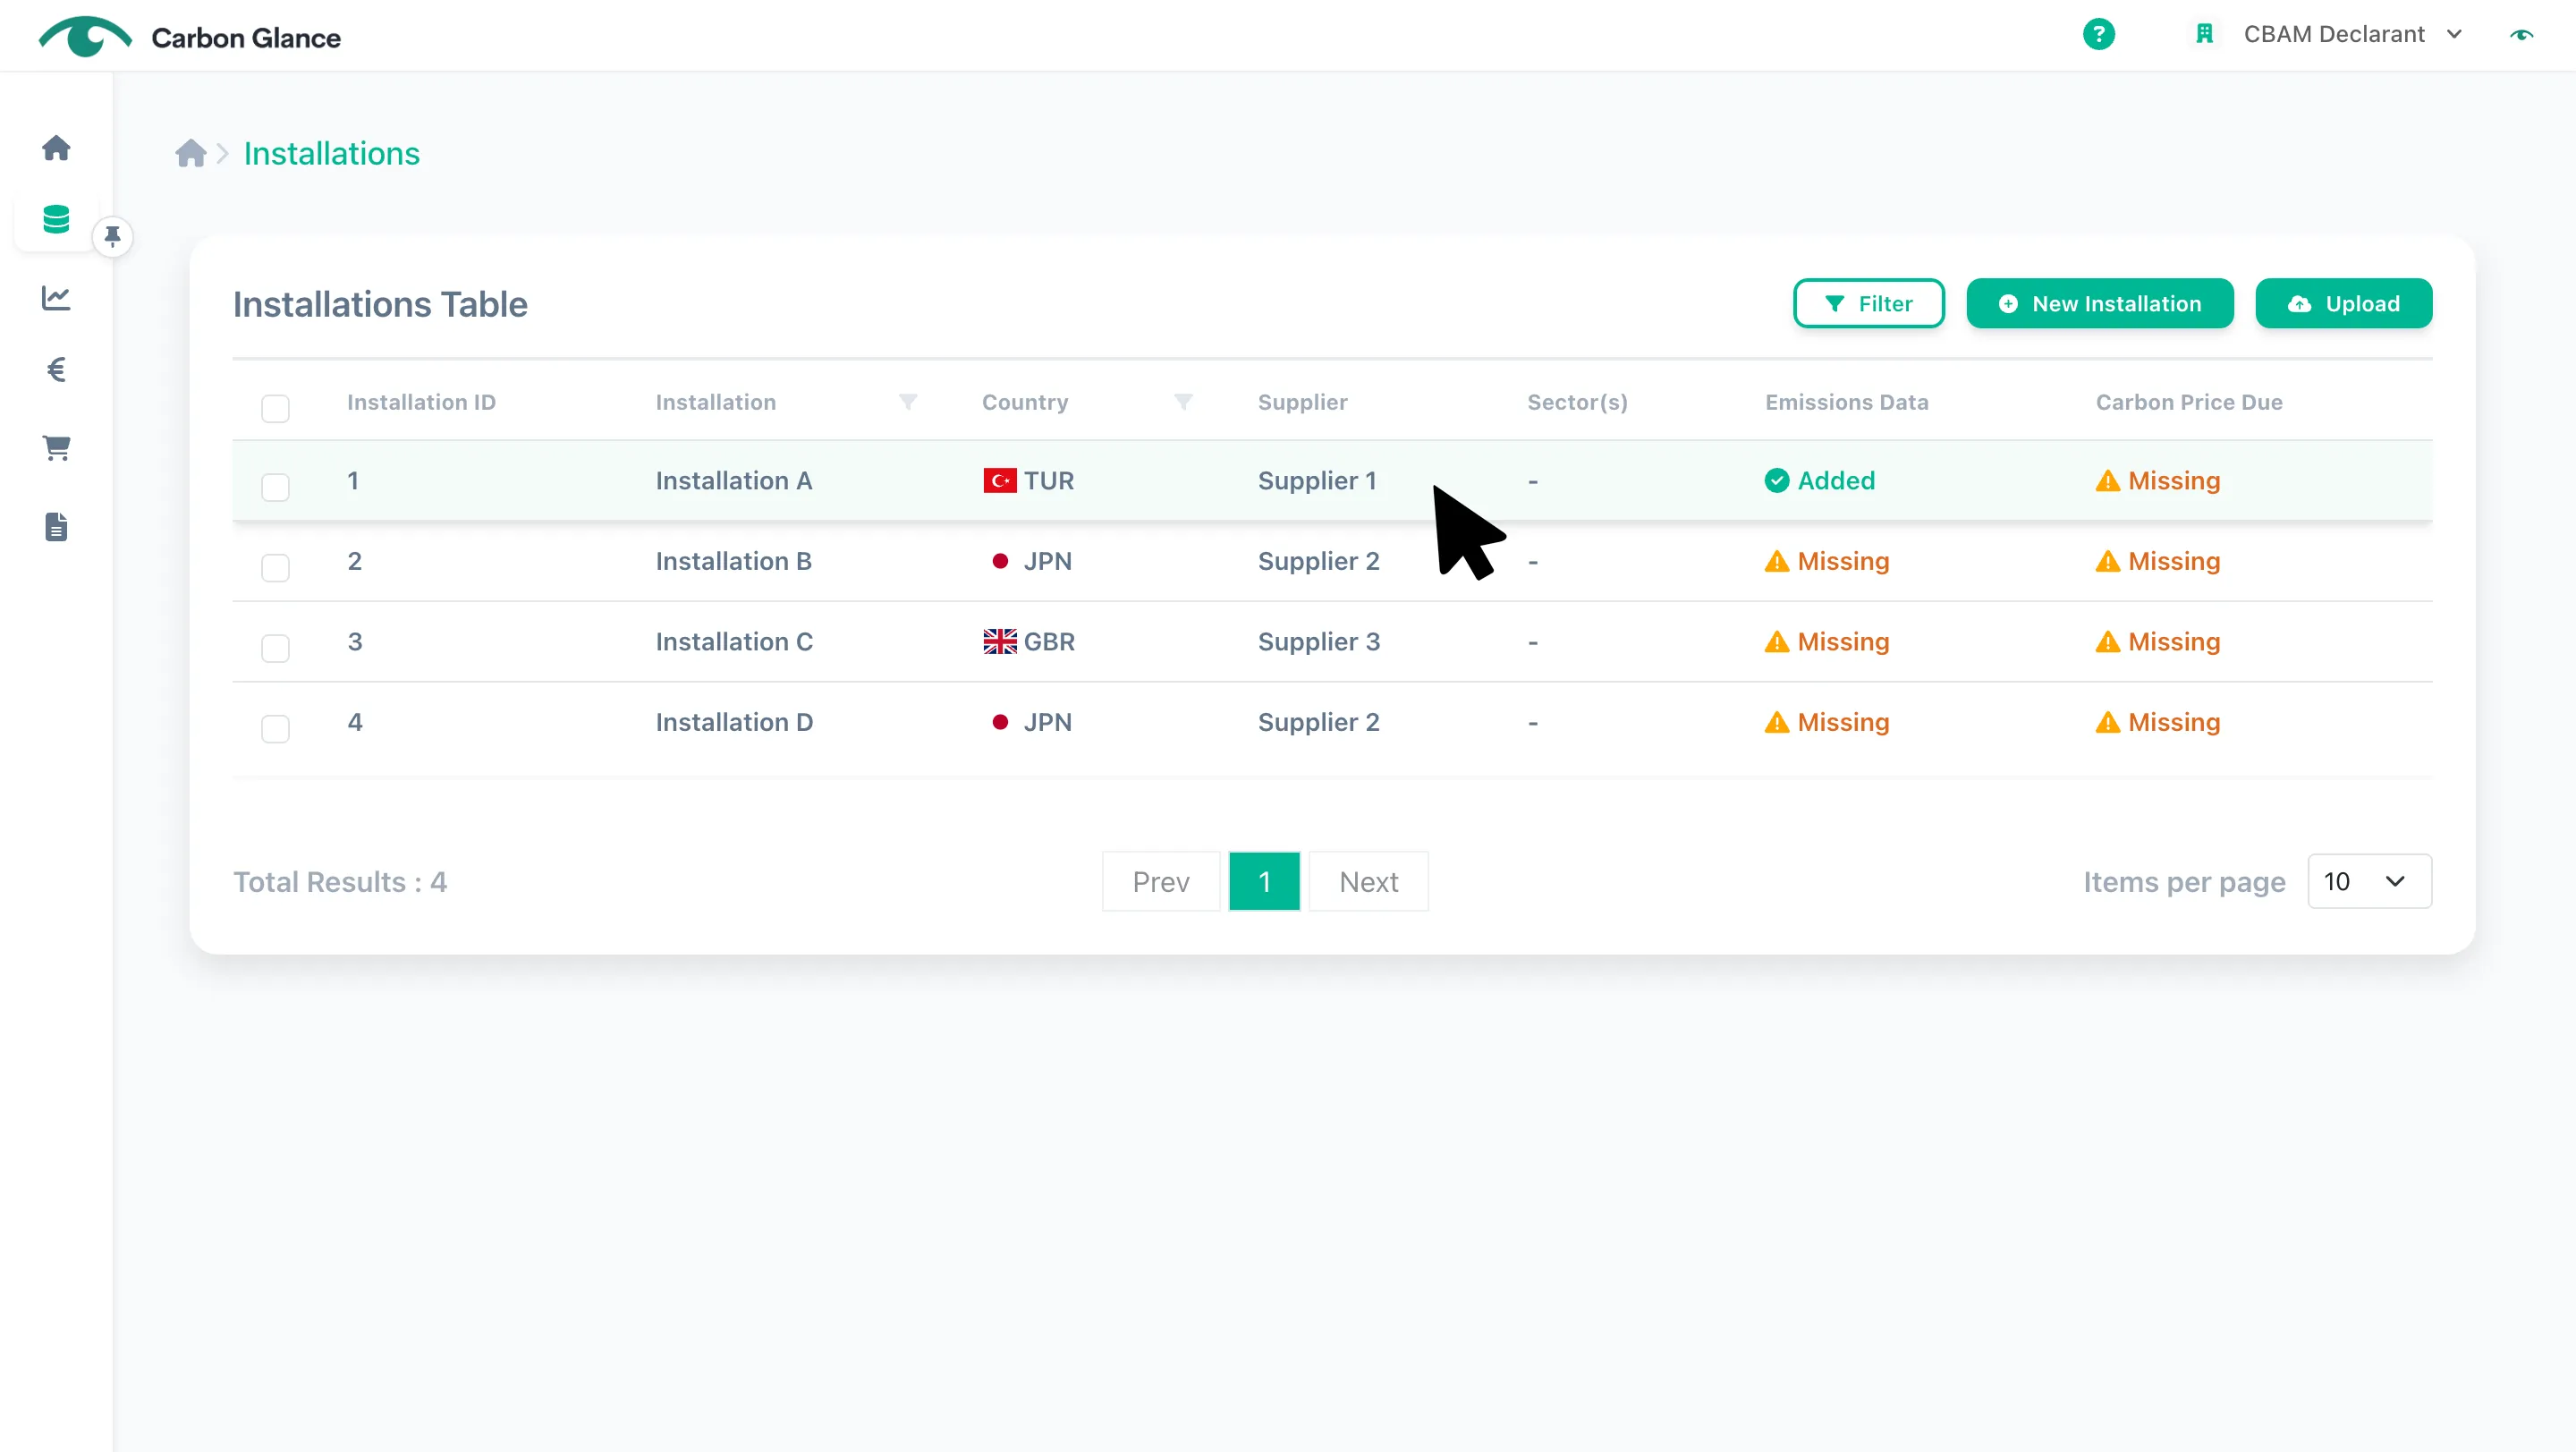The width and height of the screenshot is (2576, 1452).
Task: Click the Carbon Glance logo
Action: point(189,37)
